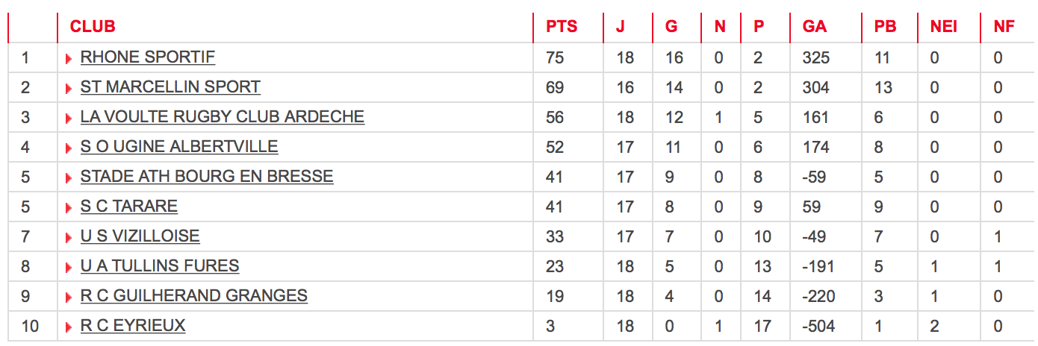Open U A TULLINS FURES team link
1038x346 pixels.
pyautogui.click(x=160, y=266)
